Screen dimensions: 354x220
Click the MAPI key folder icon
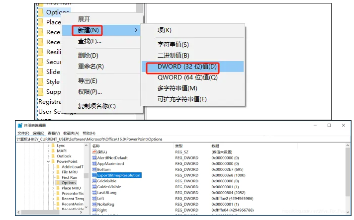click(53, 151)
